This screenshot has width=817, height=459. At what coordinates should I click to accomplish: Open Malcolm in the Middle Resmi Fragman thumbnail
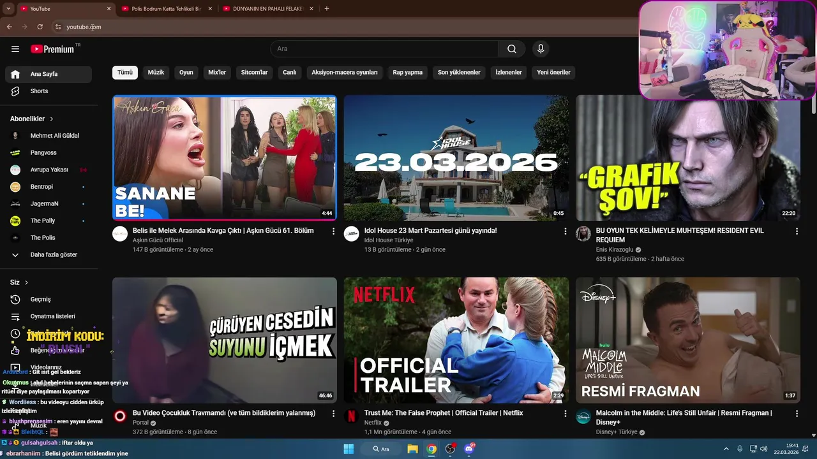[x=688, y=340]
